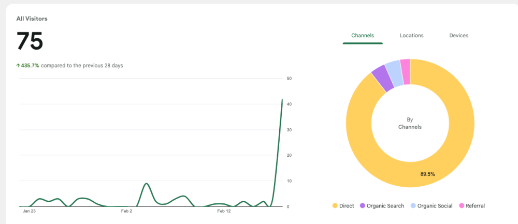The height and width of the screenshot is (224, 518).
Task: Switch to the Channels tab
Action: coord(363,36)
